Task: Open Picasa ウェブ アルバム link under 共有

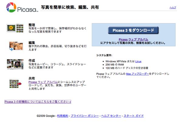Action: 43,82
